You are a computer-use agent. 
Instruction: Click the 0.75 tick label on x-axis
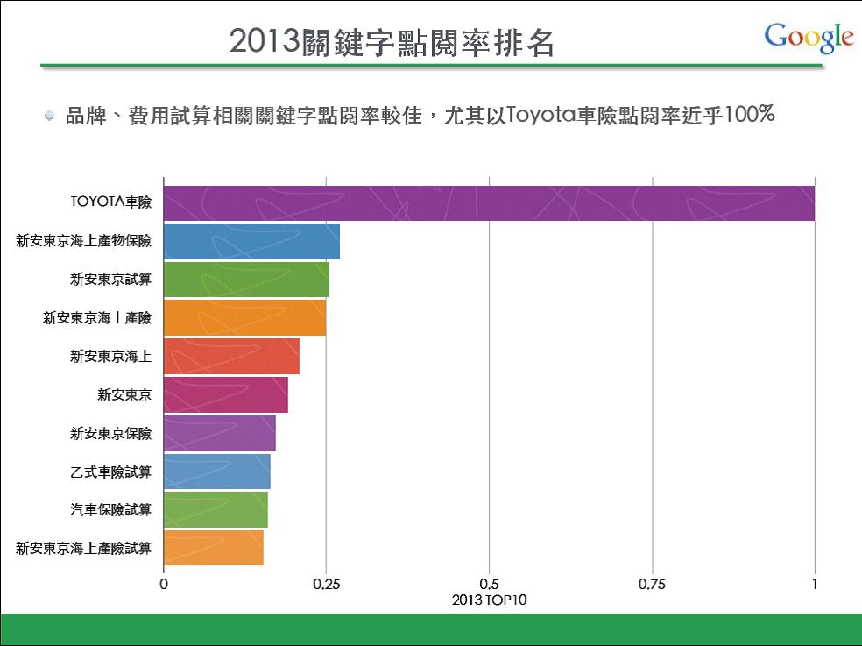pyautogui.click(x=652, y=584)
